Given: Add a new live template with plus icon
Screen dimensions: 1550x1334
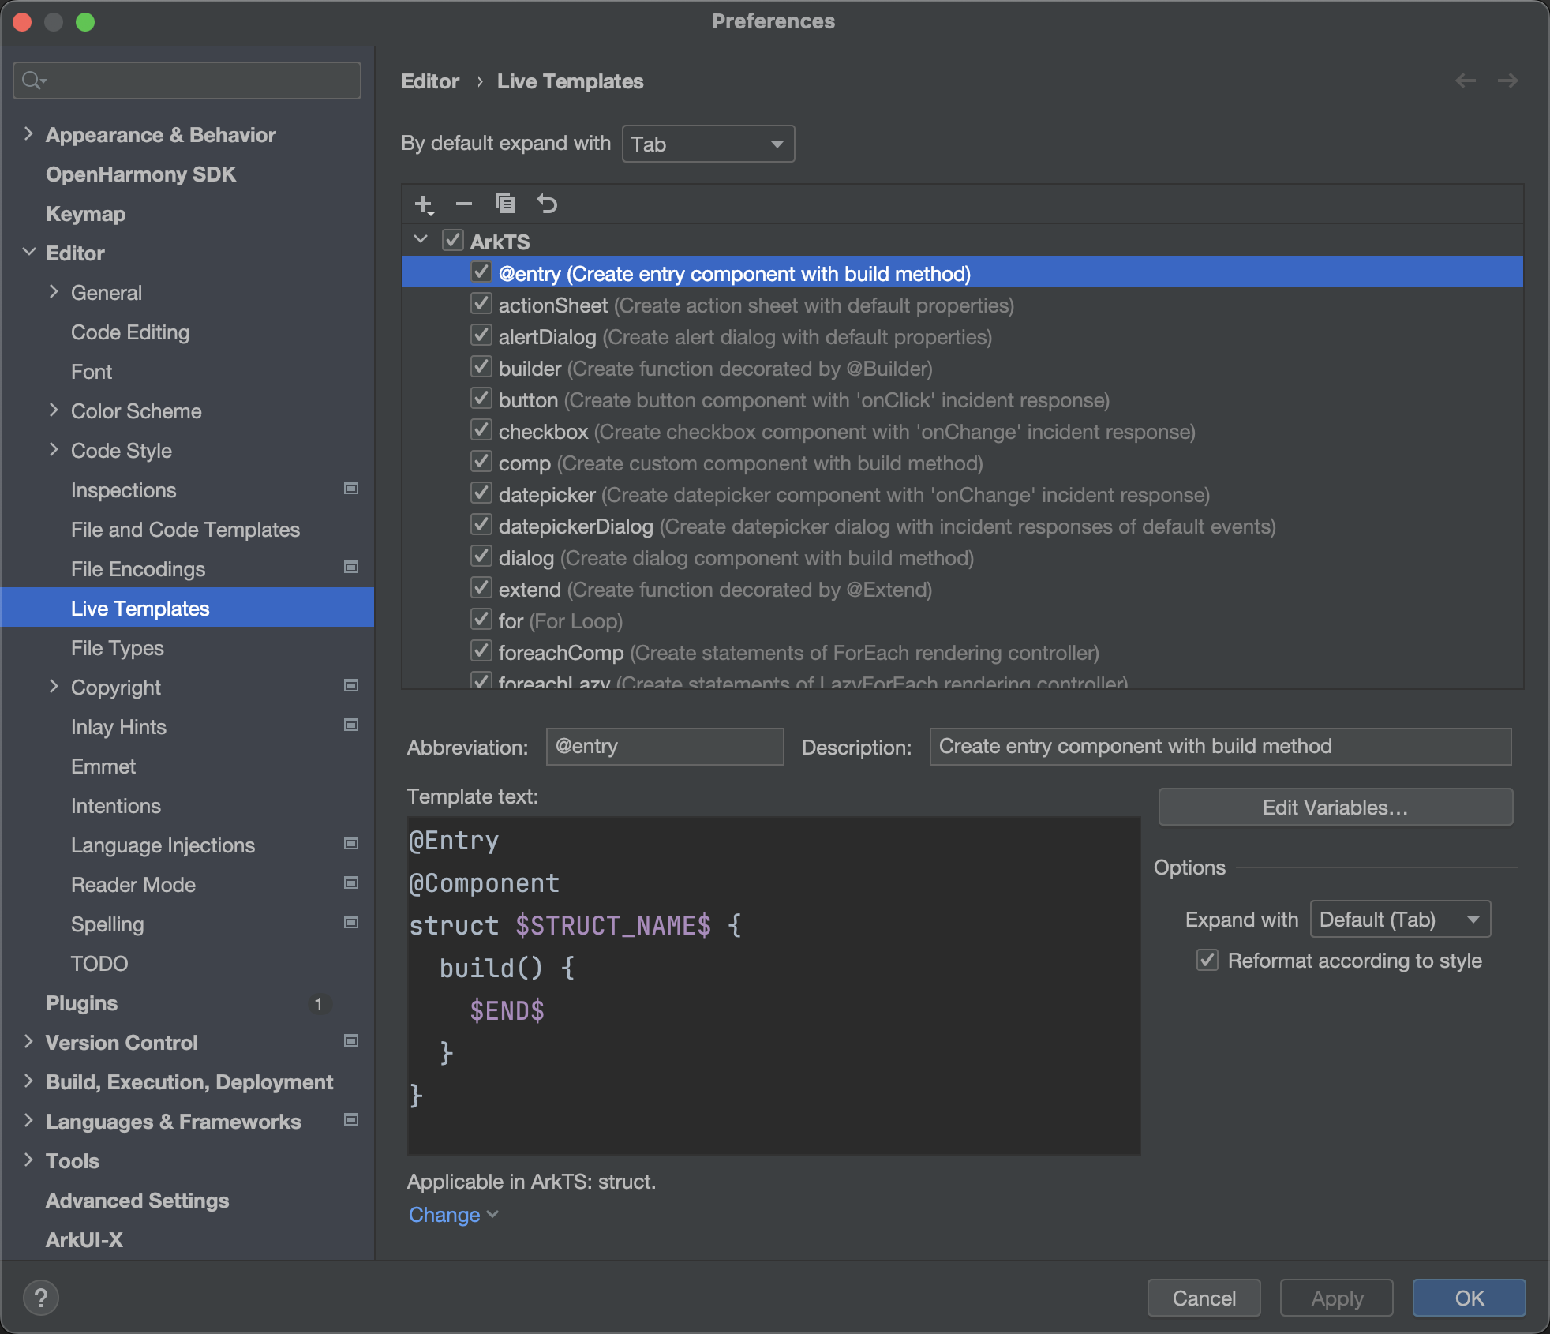Looking at the screenshot, I should (x=424, y=204).
